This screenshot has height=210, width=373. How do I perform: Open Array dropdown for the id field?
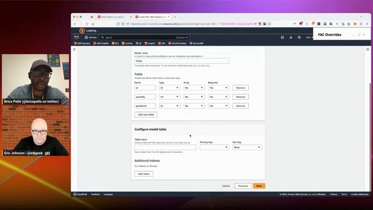(194, 88)
